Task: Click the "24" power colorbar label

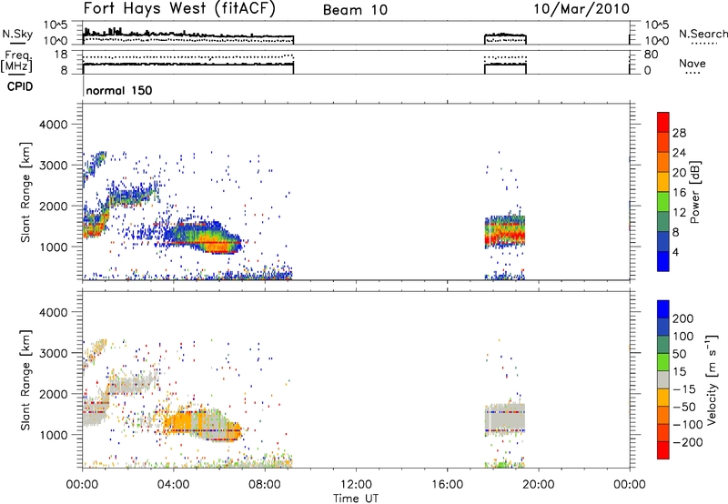Action: 679,153
